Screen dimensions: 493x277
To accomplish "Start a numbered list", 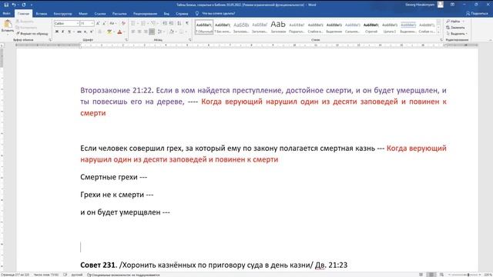I will tap(143, 24).
